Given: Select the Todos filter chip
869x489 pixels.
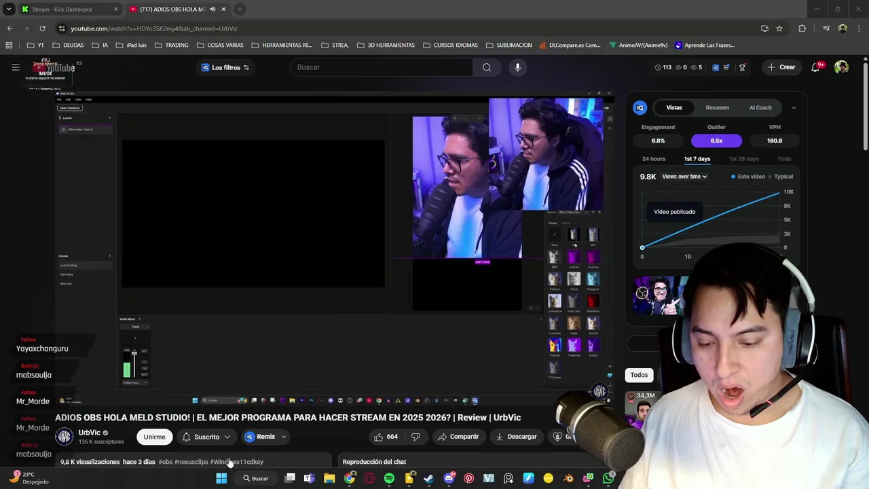Looking at the screenshot, I should click(x=639, y=375).
